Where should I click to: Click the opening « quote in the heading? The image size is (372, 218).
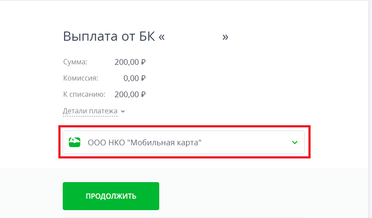pos(161,37)
